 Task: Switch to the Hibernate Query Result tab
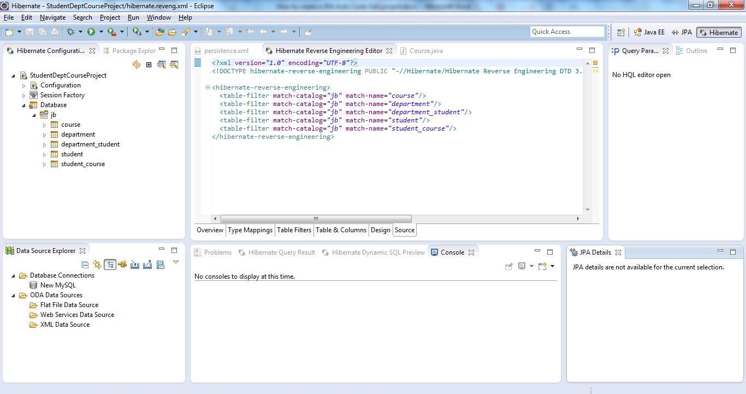point(276,252)
